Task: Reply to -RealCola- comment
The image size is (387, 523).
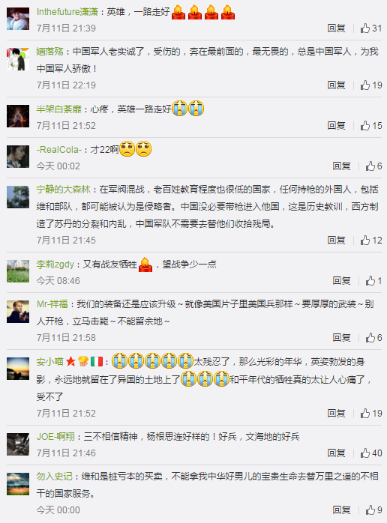Action: (341, 166)
